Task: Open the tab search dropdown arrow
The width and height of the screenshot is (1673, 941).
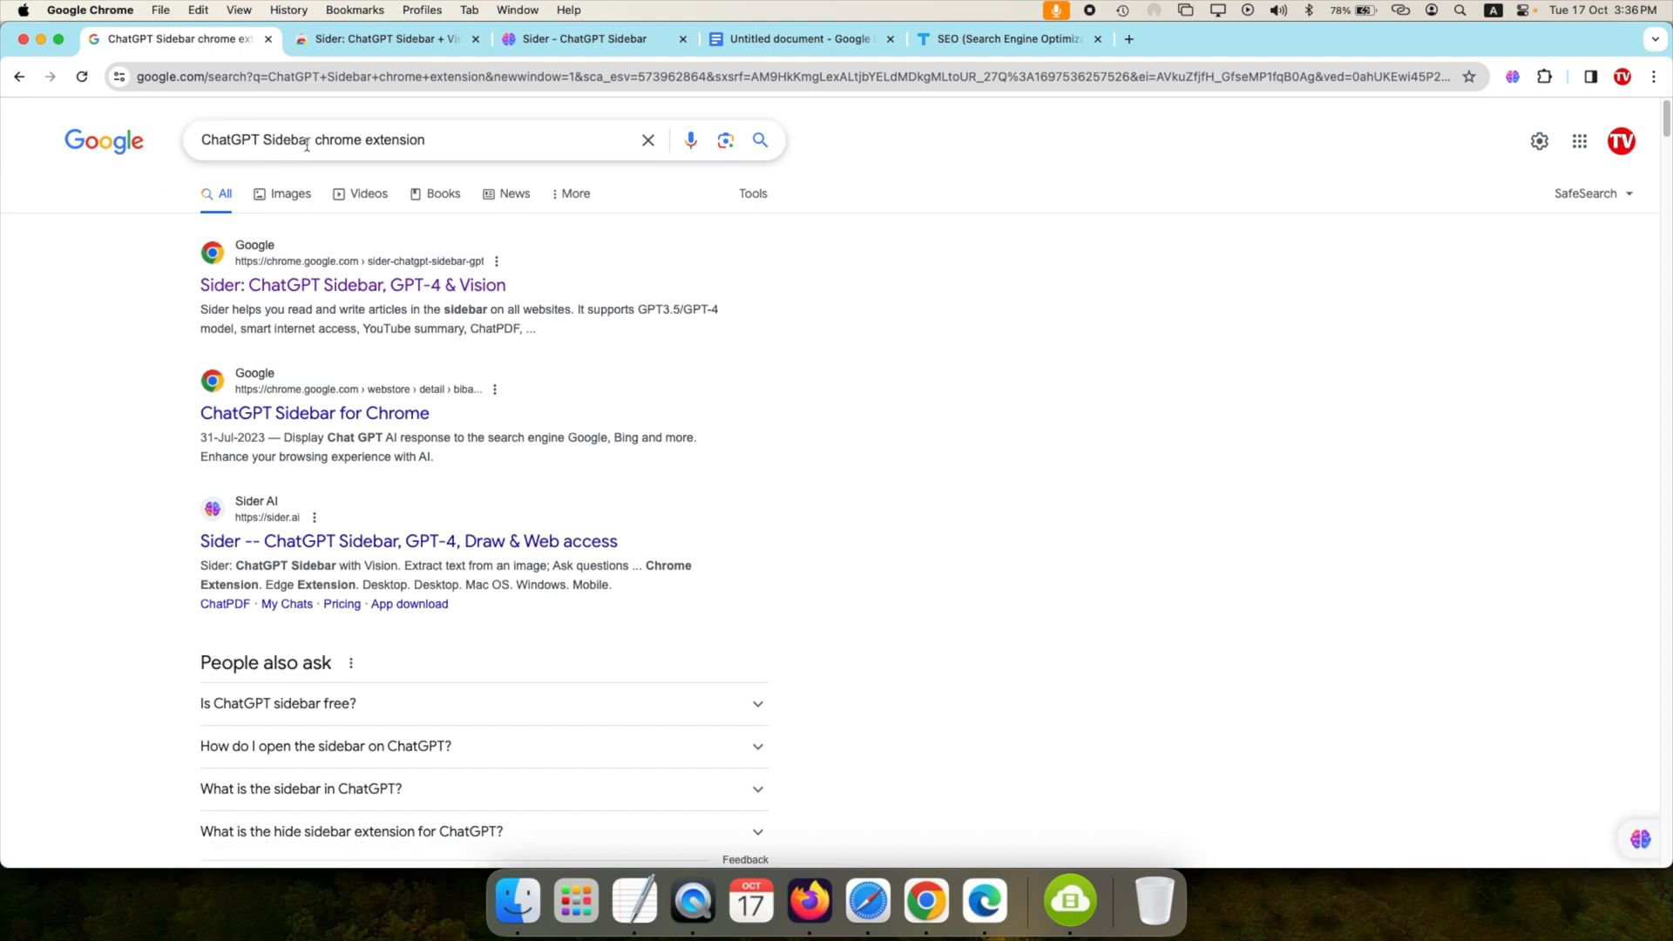Action: click(1655, 39)
